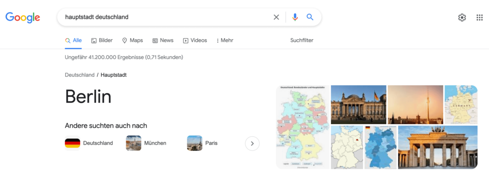Switch to the Videos tab
The height and width of the screenshot is (174, 489).
[x=195, y=41]
